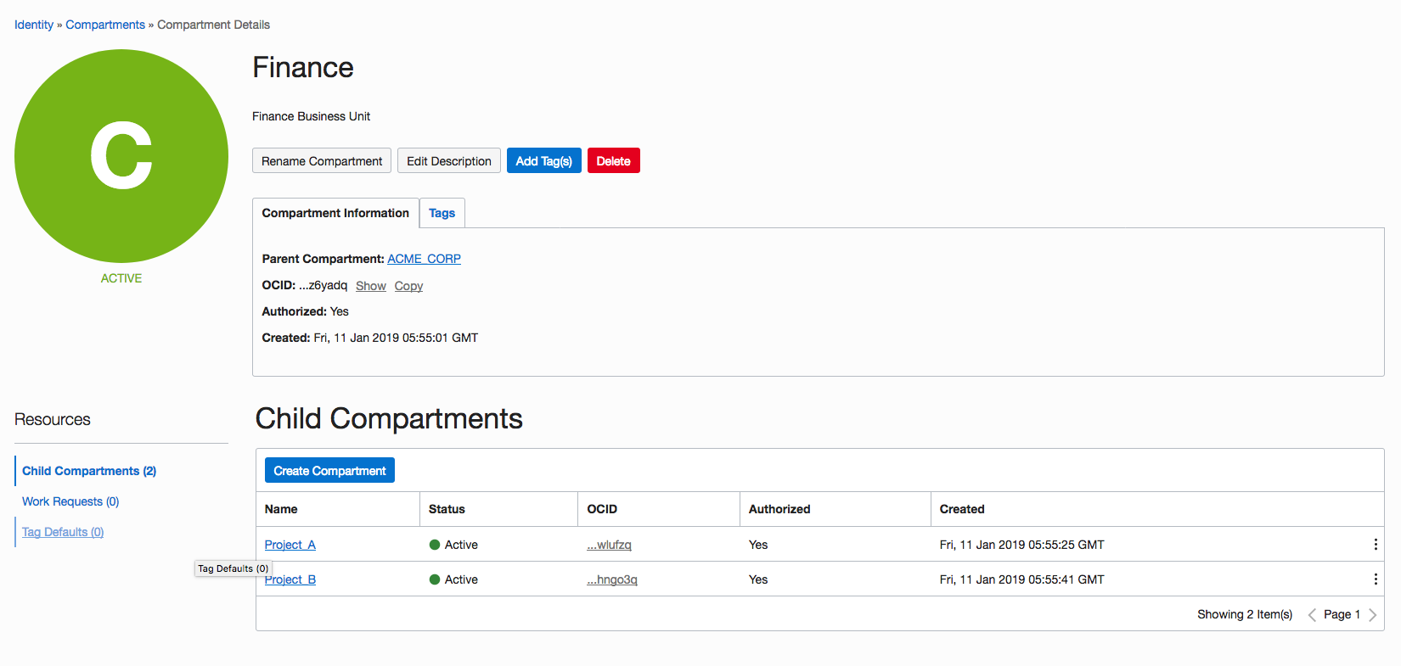Open the Project_A compartment link
Image resolution: width=1401 pixels, height=666 pixels.
tap(290, 545)
